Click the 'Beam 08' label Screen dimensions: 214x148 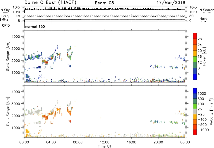tap(104, 3)
